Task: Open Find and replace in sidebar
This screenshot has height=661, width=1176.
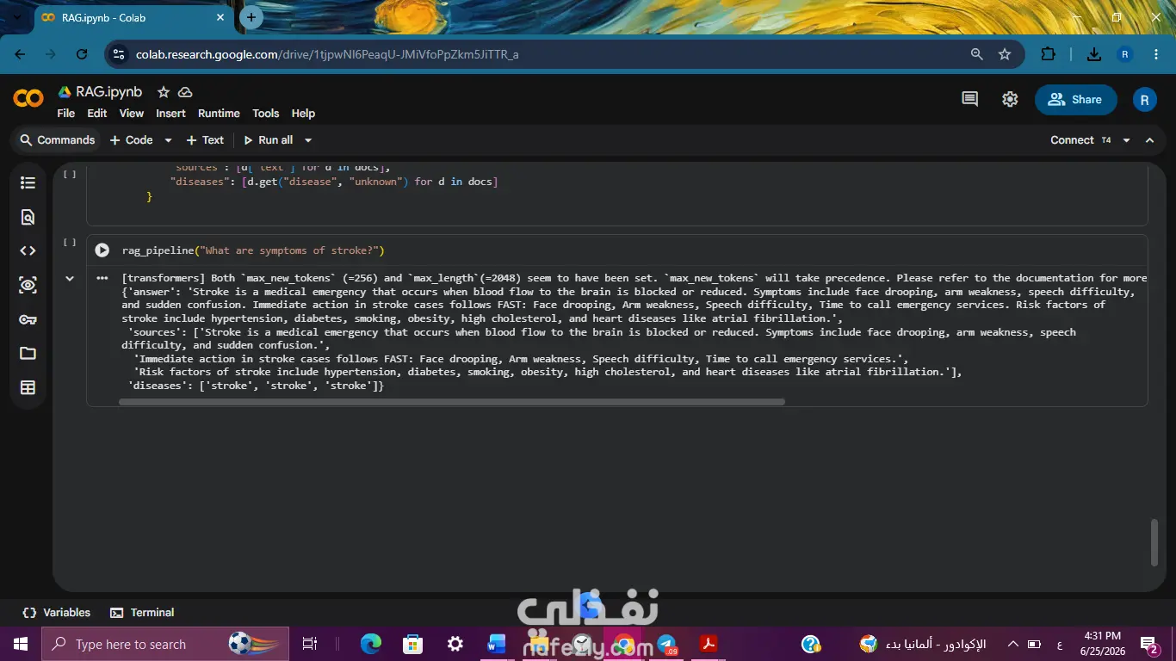Action: tap(28, 217)
